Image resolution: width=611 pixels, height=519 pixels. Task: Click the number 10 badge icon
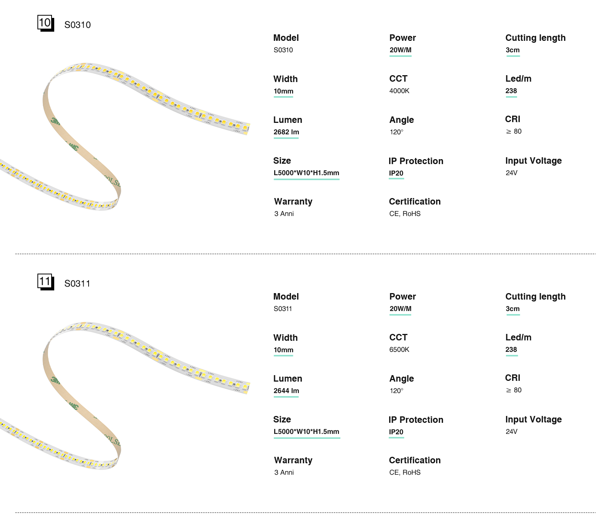(45, 23)
